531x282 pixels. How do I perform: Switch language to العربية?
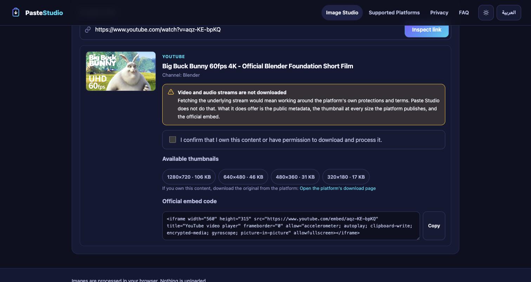click(509, 13)
